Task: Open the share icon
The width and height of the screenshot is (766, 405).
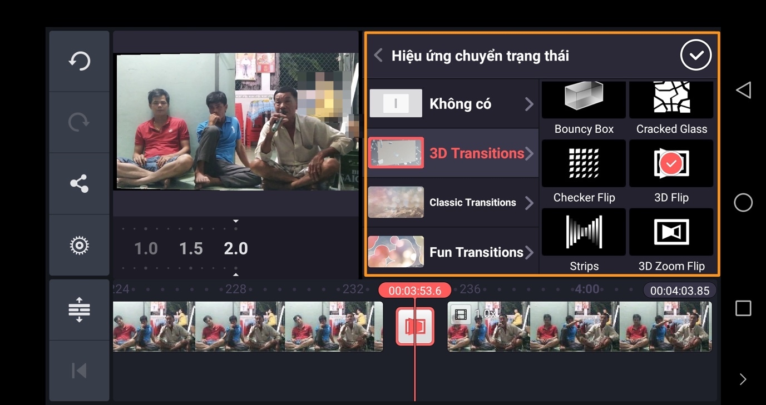Action: point(79,184)
